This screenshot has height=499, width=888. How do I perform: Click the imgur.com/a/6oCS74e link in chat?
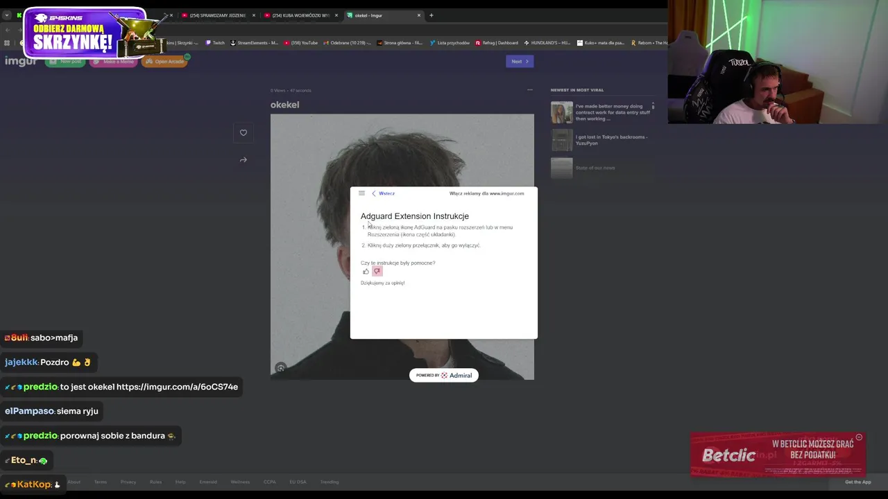tap(177, 387)
